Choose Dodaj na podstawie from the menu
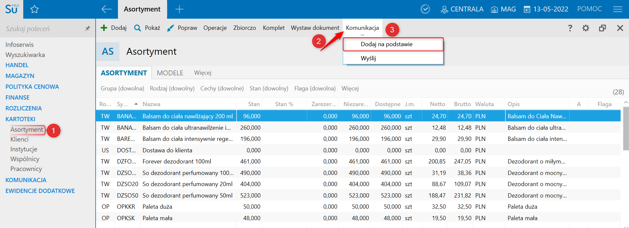Screen dimensions: 629x228 tap(387, 44)
